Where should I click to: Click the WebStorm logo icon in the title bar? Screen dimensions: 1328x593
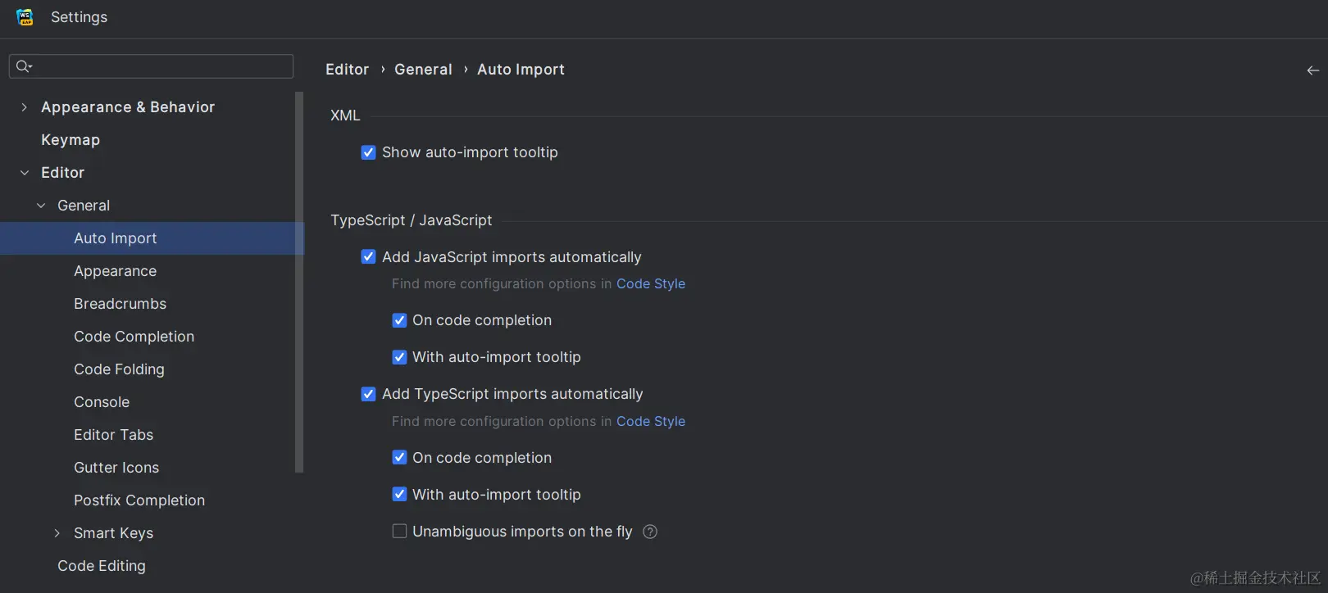(x=24, y=16)
